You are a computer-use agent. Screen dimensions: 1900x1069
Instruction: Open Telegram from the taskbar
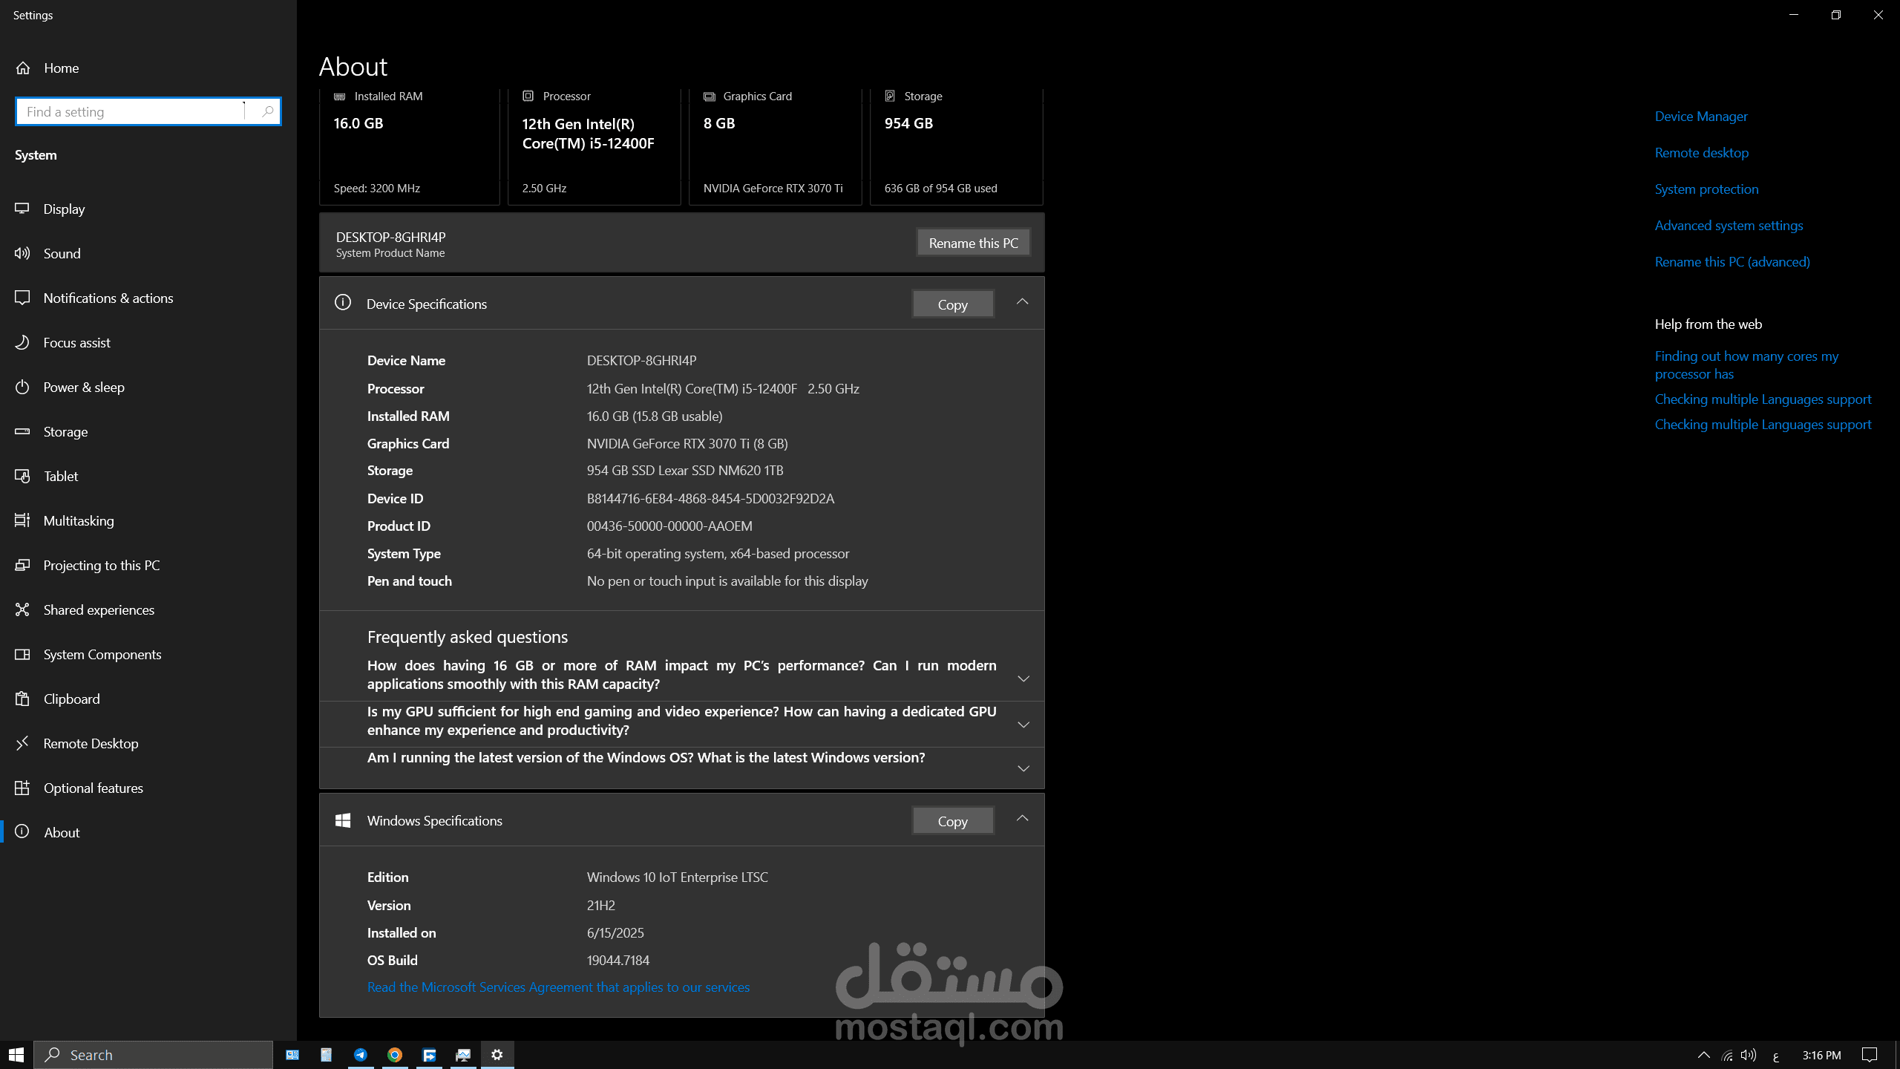[x=361, y=1055]
